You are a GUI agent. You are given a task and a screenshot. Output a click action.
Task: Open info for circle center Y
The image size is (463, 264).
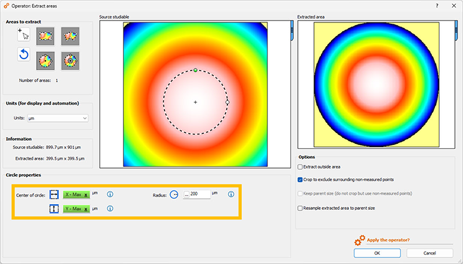point(110,209)
